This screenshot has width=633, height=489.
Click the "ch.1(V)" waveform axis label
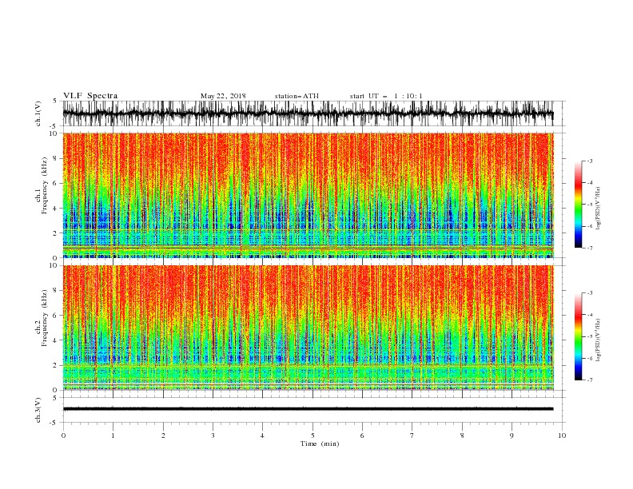pos(38,113)
